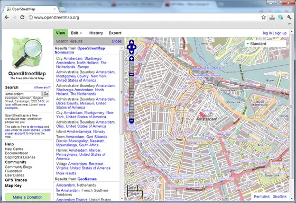Click the zoom slider handle
Screen dimensions: 296x203
(x=132, y=75)
